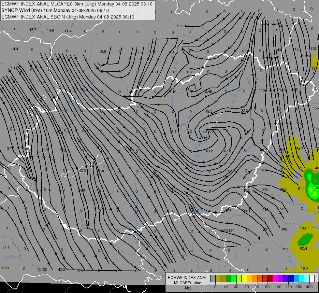Click the SYNOP Wind 10m header line

coord(55,10)
